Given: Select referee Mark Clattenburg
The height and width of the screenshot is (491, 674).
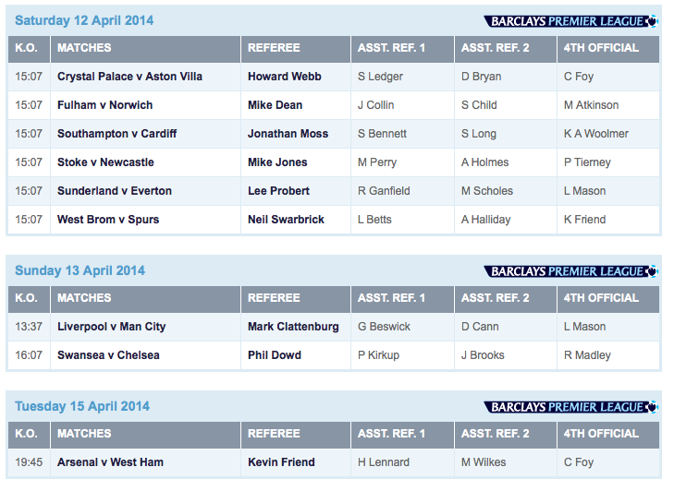Looking at the screenshot, I should click(x=293, y=327).
